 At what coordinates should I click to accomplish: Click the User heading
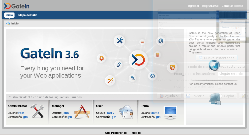pyautogui.click(x=100, y=106)
